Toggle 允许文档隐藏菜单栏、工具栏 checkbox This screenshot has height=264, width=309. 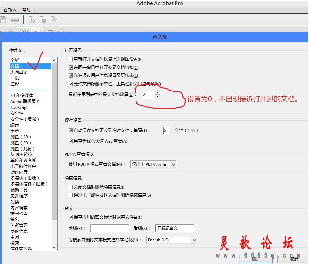[71, 84]
